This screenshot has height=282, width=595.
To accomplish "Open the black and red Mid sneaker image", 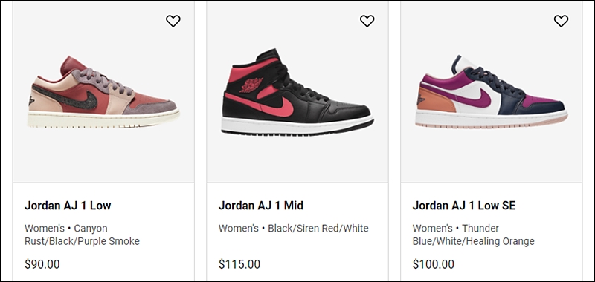I will click(x=297, y=92).
